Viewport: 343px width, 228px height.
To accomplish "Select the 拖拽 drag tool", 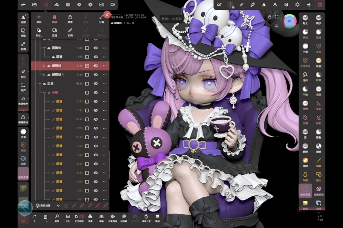I will click(319, 34).
